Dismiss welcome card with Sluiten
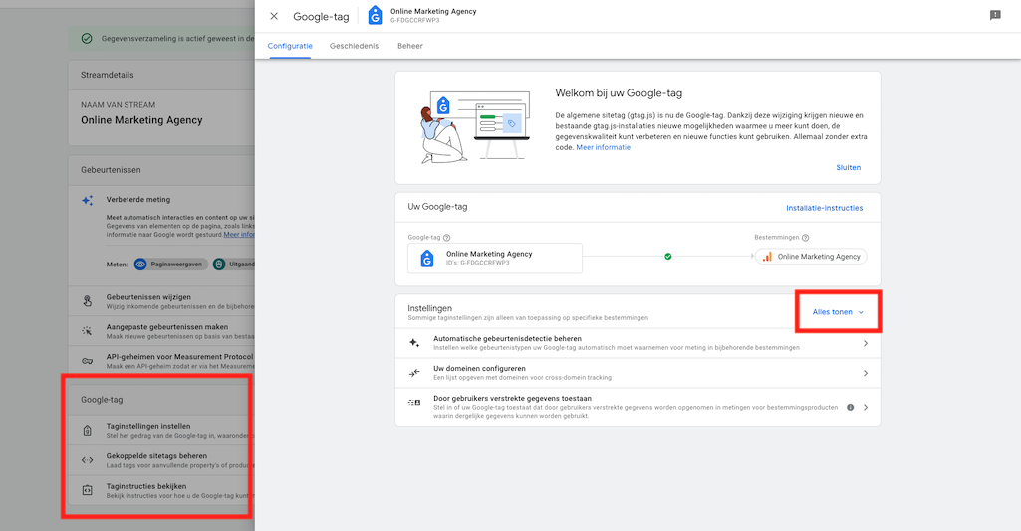The image size is (1021, 531). pyautogui.click(x=848, y=168)
